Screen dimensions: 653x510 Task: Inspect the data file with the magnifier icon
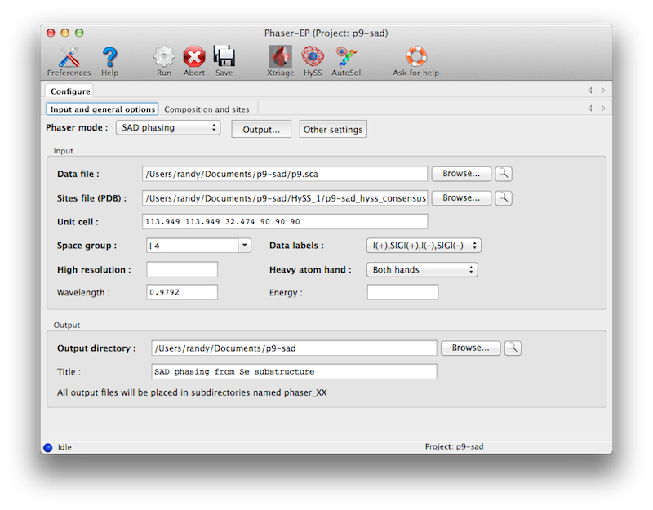click(x=504, y=174)
